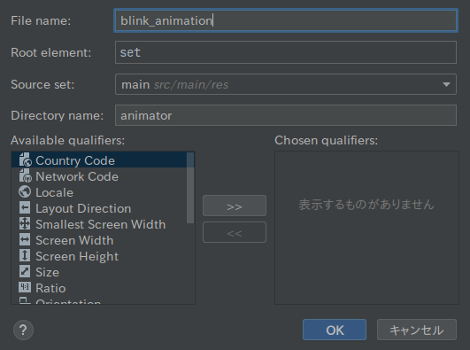The height and width of the screenshot is (350, 470).
Task: Click the Directory name field
Action: tap(286, 115)
